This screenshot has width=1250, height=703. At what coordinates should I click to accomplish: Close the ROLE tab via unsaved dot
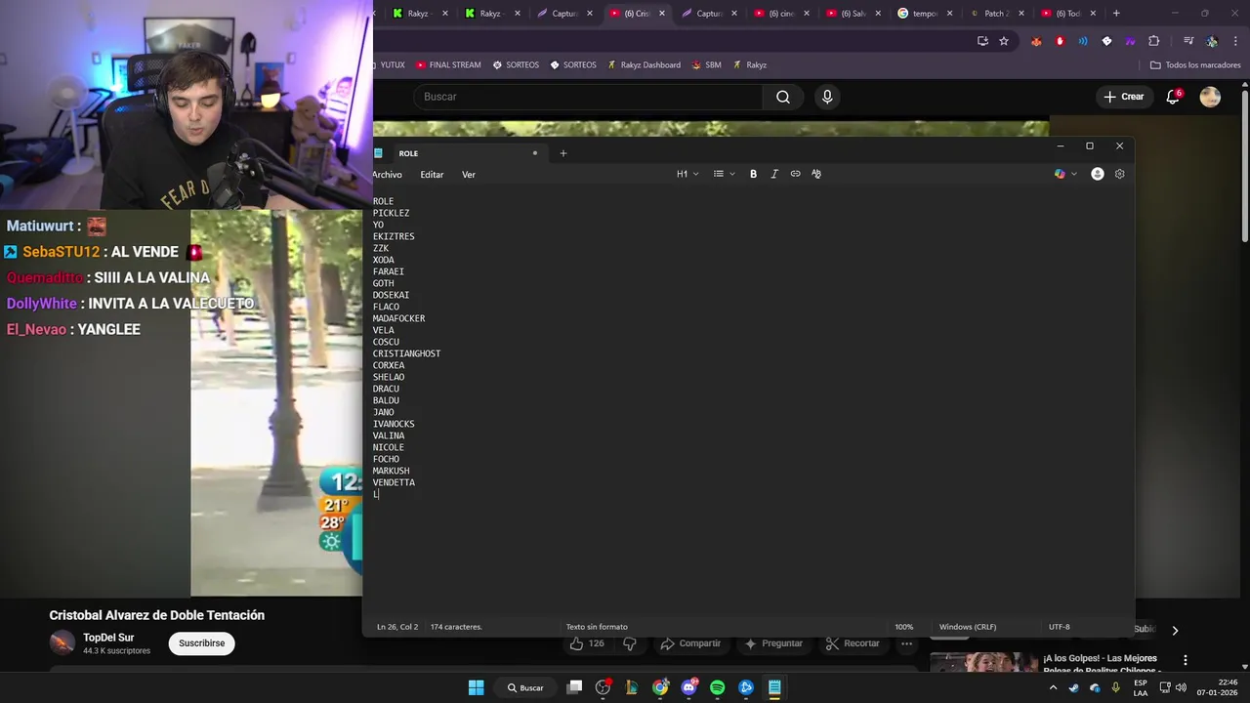coord(534,153)
